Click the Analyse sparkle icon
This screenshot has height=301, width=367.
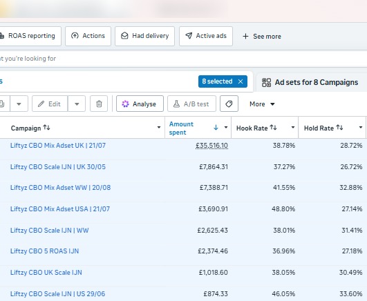coord(126,104)
